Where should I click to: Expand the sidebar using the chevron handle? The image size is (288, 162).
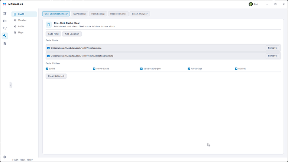(10, 85)
